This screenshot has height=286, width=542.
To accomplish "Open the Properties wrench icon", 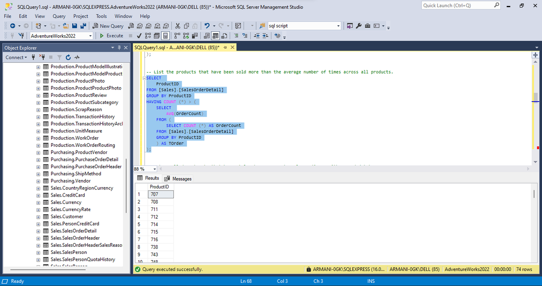I will click(x=359, y=26).
